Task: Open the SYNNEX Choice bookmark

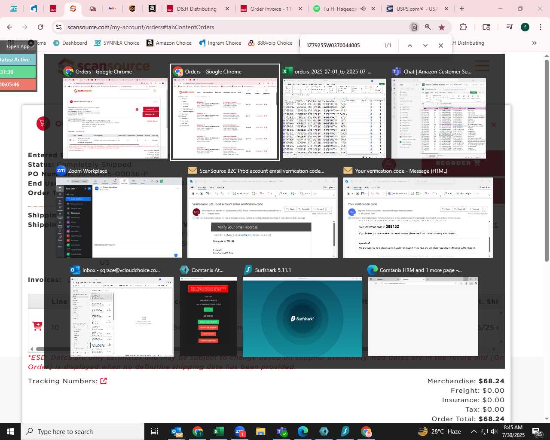Action: [x=117, y=43]
